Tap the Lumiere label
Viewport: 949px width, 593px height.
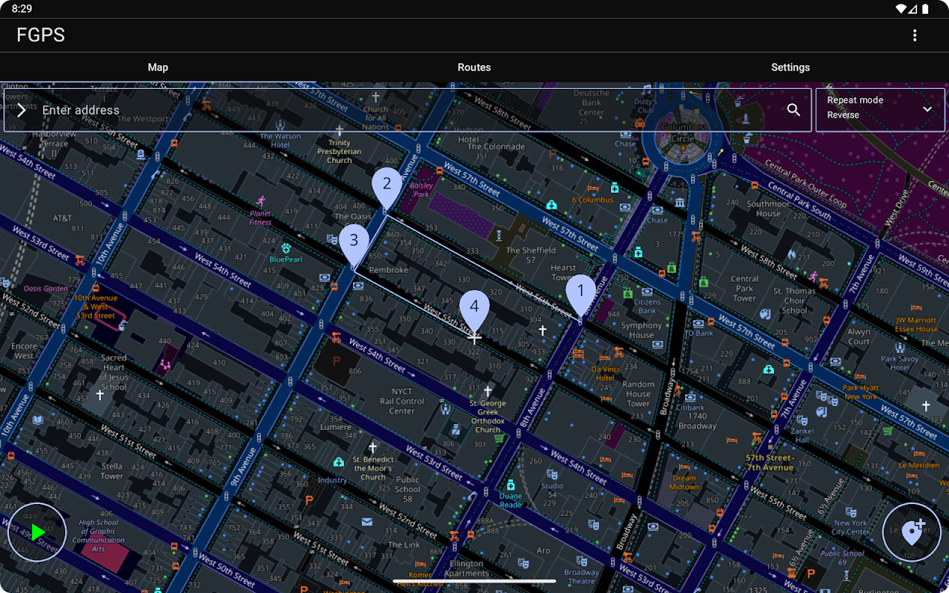click(x=335, y=428)
